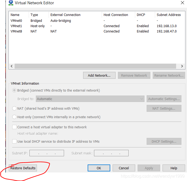Open NAT Settings
The height and width of the screenshot is (181, 187).
pos(164,108)
